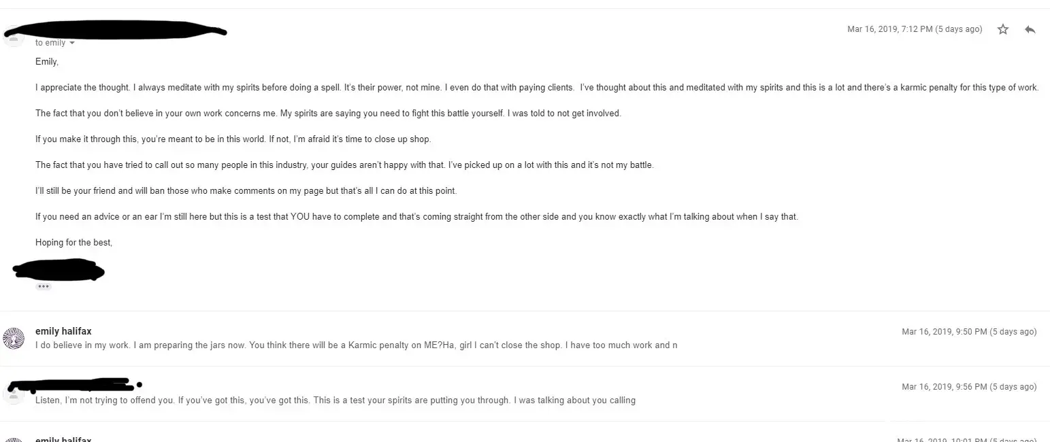Click the partially visible avatar at the bottom
Image resolution: width=1050 pixels, height=442 pixels.
coord(14,439)
